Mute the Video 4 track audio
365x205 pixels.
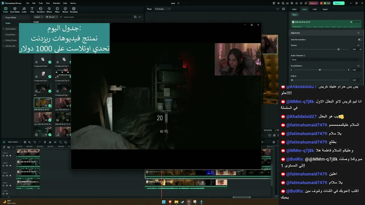pyautogui.click(x=7, y=156)
